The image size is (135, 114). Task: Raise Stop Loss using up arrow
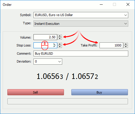[x=60, y=44]
